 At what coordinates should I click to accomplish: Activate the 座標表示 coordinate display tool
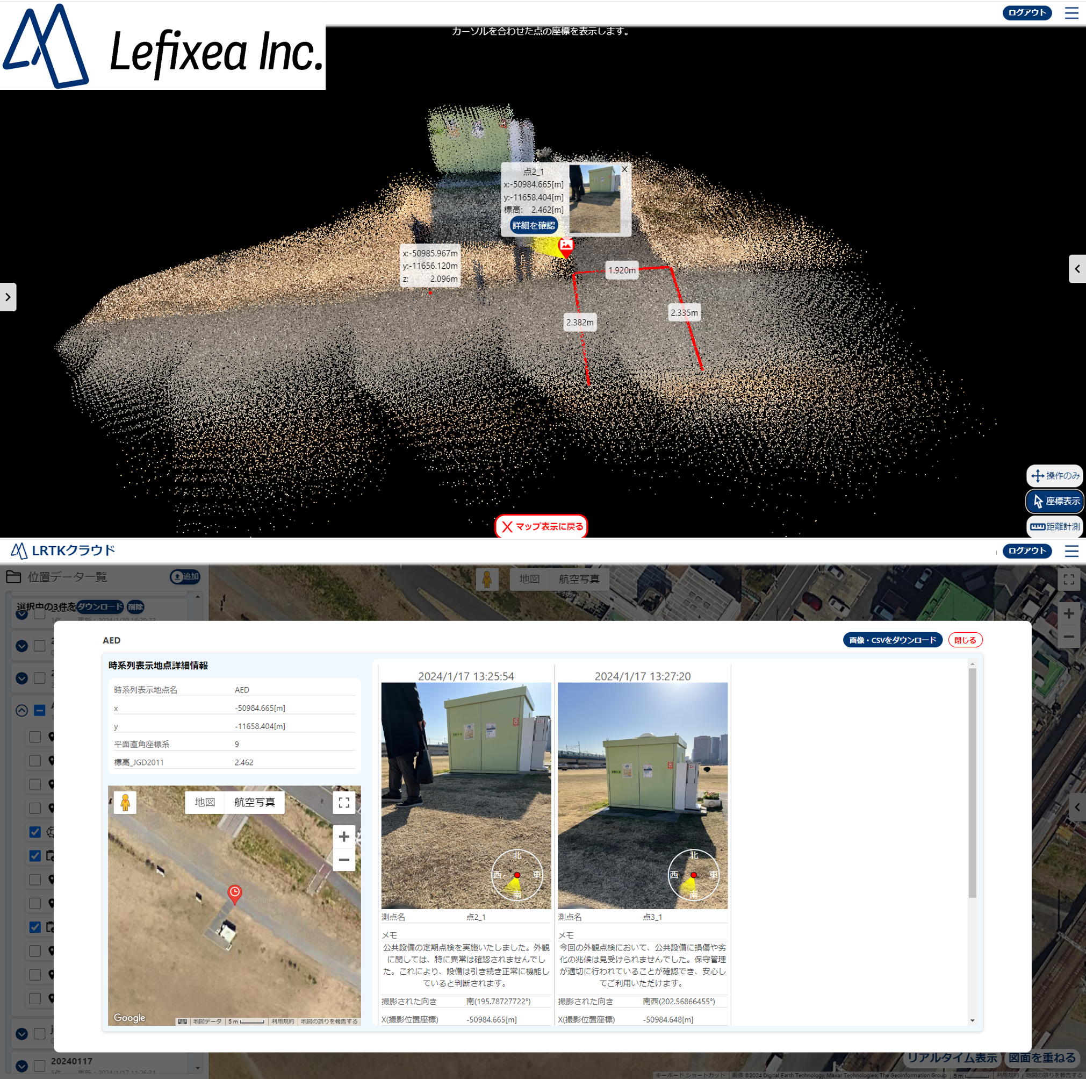pos(1054,501)
